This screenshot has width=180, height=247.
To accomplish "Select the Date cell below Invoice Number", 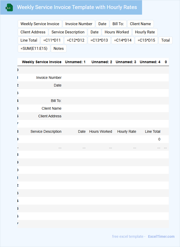I will (58, 85).
